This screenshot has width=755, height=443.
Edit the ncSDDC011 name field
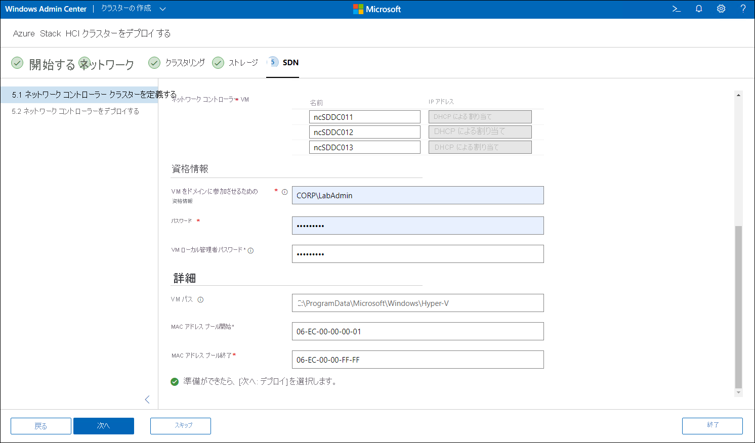(364, 117)
